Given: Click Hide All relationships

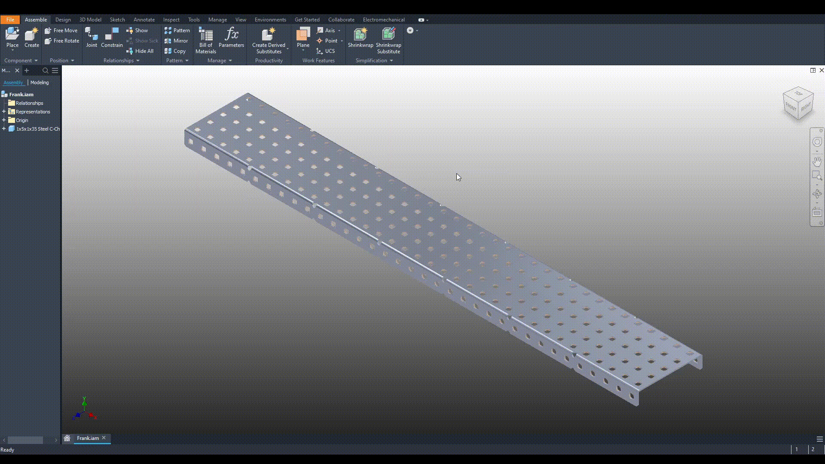Looking at the screenshot, I should point(140,51).
